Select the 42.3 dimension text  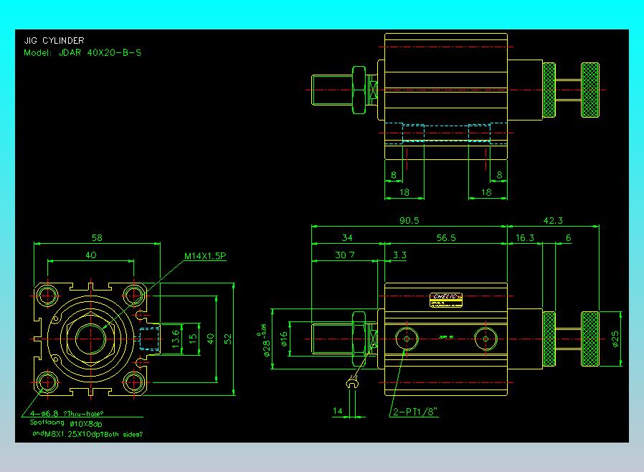pyautogui.click(x=553, y=221)
